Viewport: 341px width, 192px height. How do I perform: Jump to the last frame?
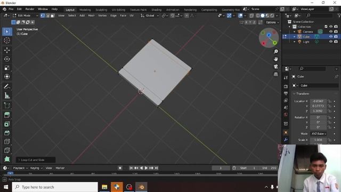click(156, 168)
